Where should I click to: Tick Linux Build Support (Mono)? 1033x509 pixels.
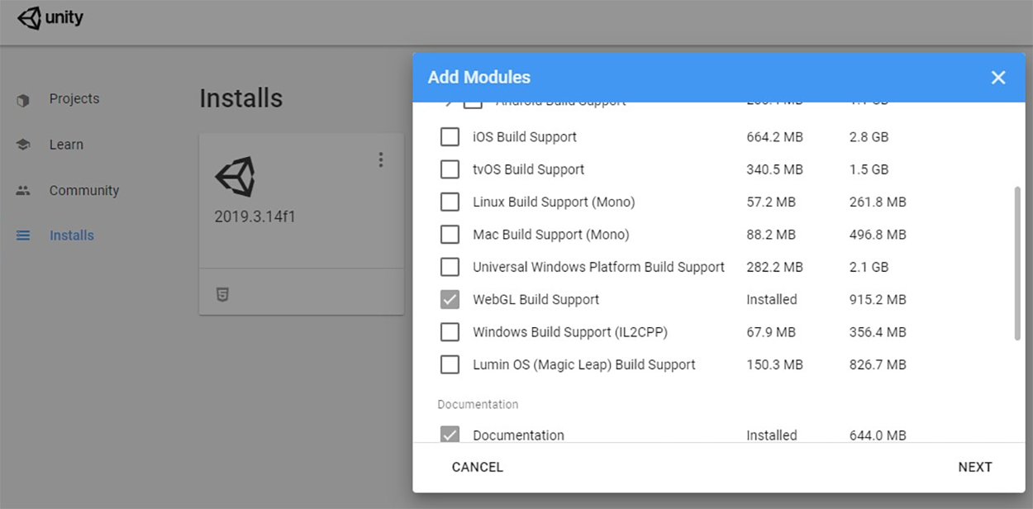[450, 202]
